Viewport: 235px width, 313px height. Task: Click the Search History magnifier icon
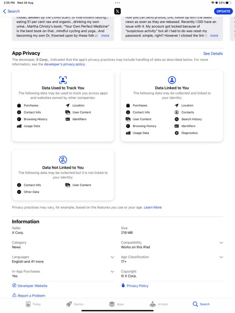(x=176, y=119)
